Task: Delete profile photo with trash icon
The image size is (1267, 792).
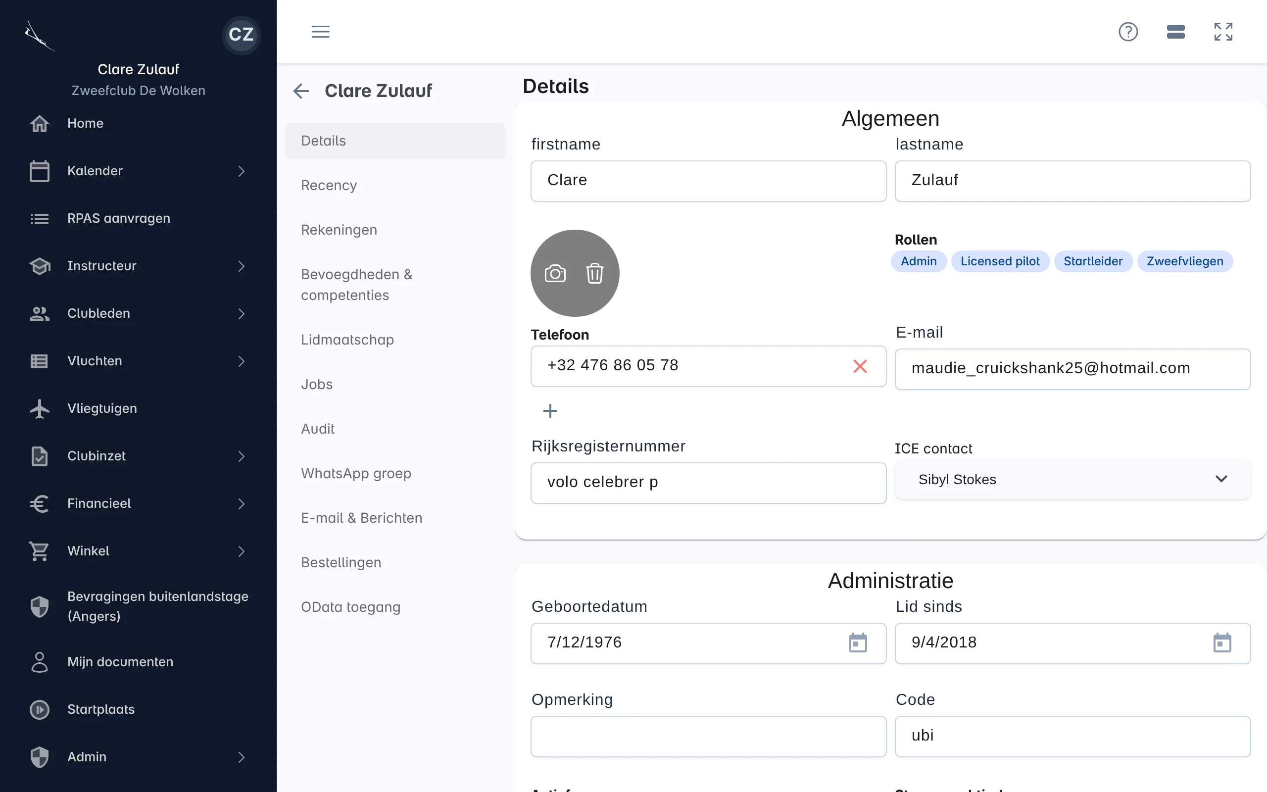Action: (594, 273)
